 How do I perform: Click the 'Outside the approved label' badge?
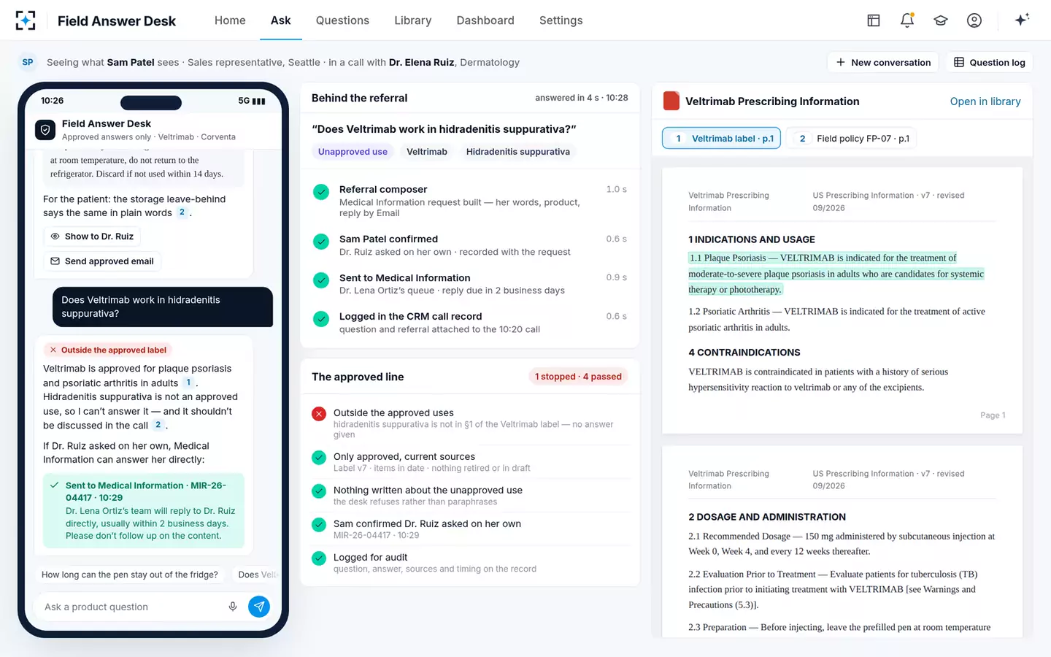[x=107, y=350]
